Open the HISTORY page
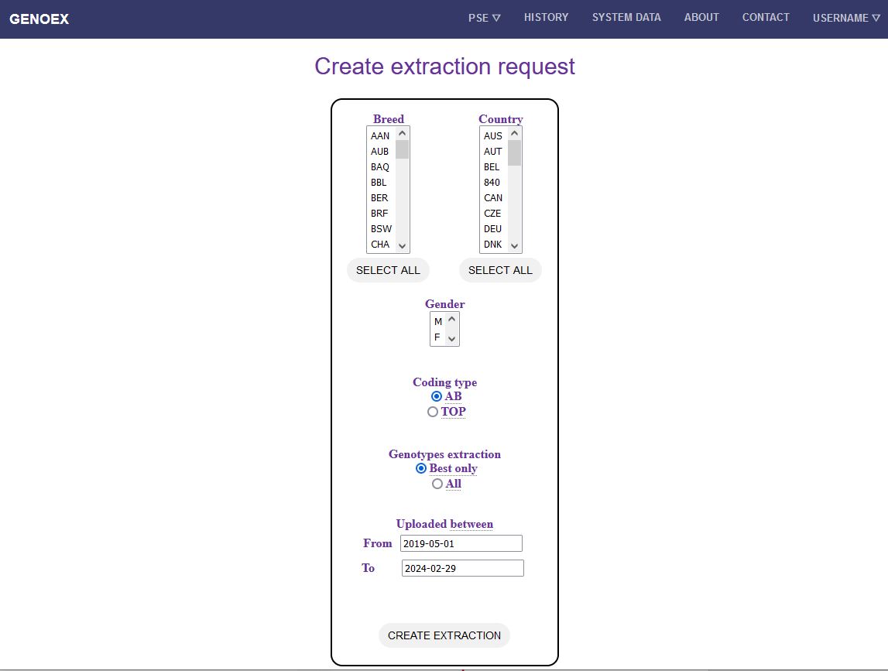 546,18
